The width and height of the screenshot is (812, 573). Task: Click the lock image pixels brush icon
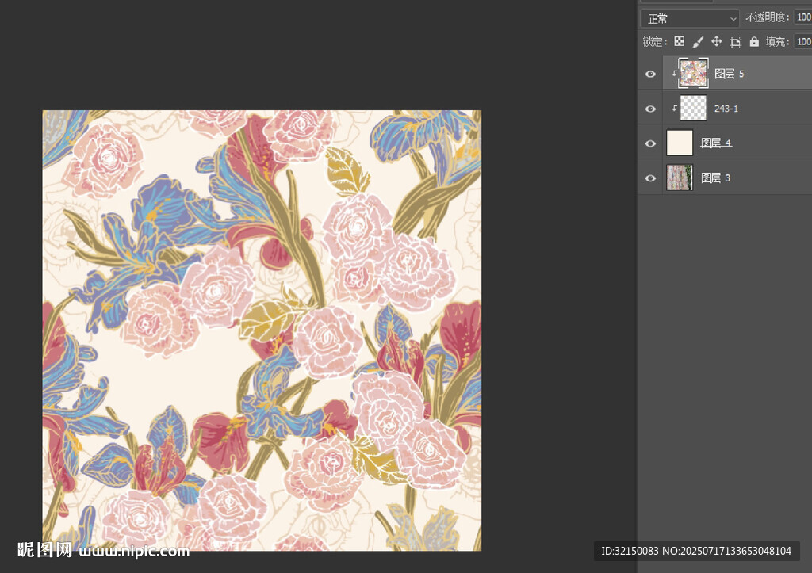coord(698,42)
